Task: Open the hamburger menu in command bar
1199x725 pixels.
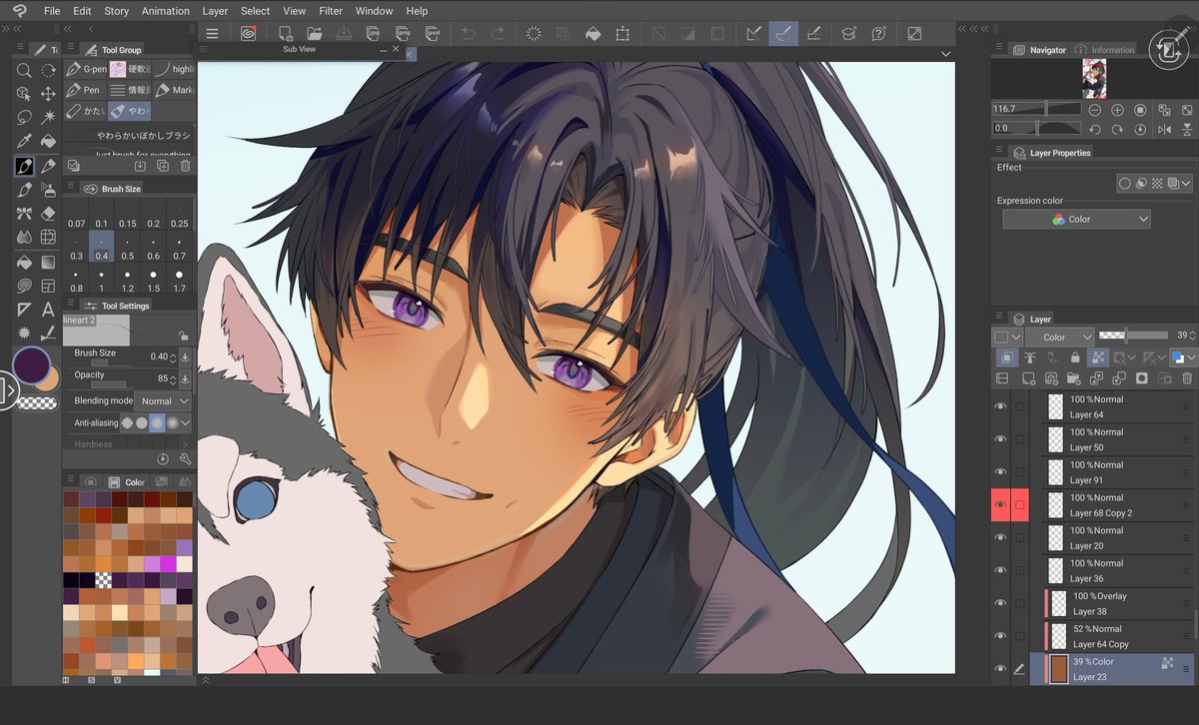Action: (212, 33)
